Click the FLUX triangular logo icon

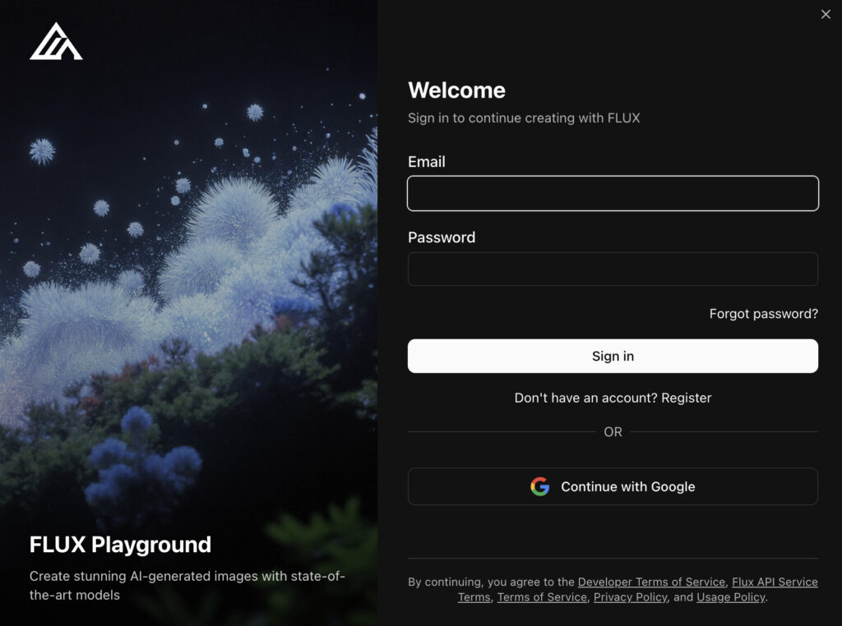point(56,42)
